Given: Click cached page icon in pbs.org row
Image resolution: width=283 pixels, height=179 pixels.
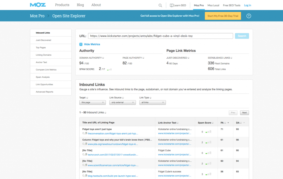Looking at the screenshot, I should click(86, 144).
